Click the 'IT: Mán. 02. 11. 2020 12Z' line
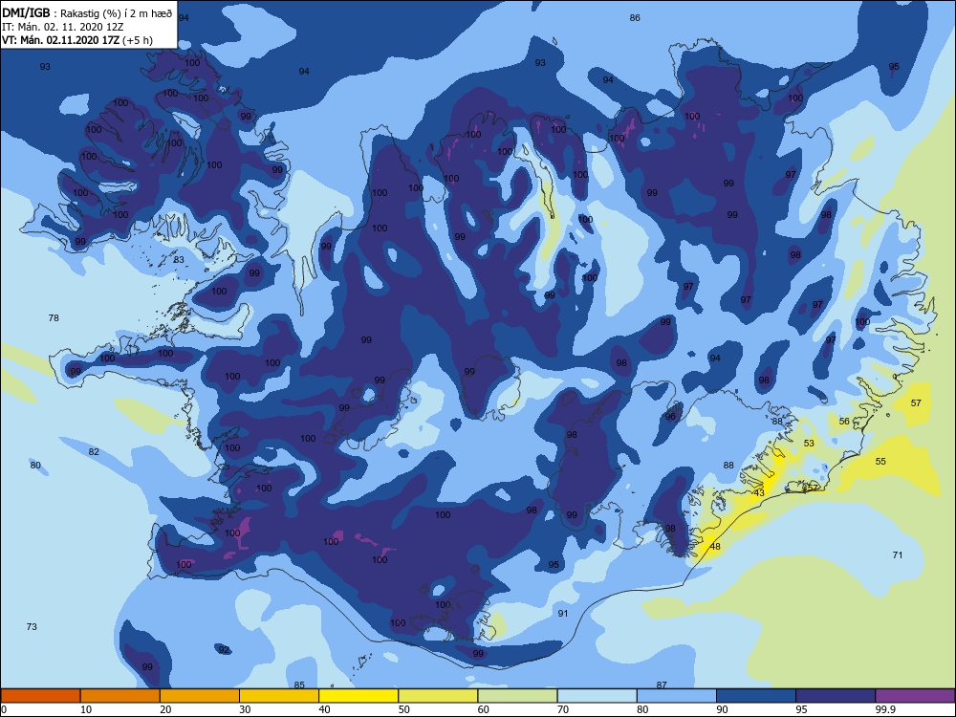 [63, 27]
